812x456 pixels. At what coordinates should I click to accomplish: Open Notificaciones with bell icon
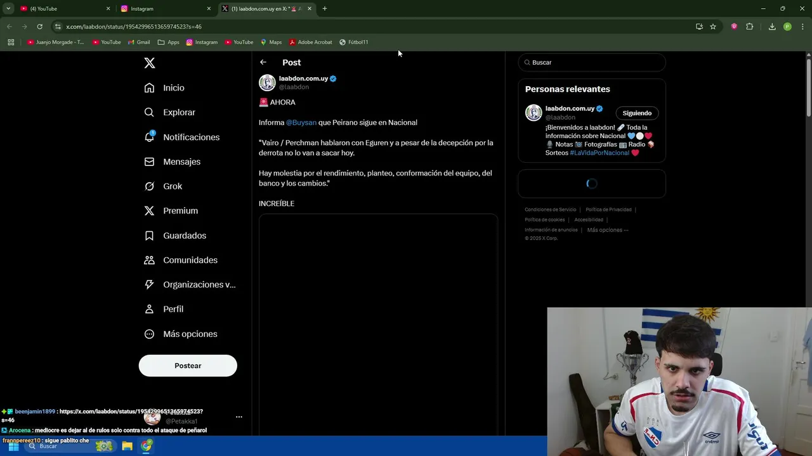(182, 137)
